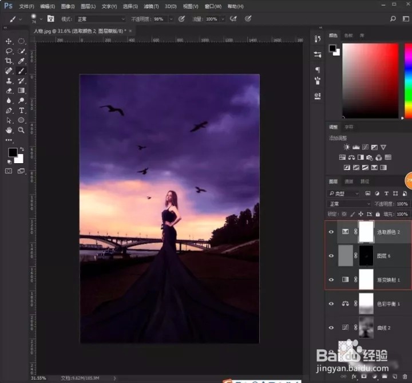Open the tool preset picker arrow

(21, 19)
